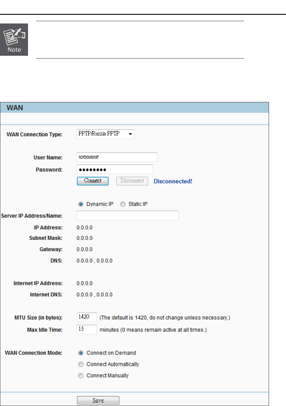Click the Server IP Address/Name field
286x406 pixels.
[127, 216]
